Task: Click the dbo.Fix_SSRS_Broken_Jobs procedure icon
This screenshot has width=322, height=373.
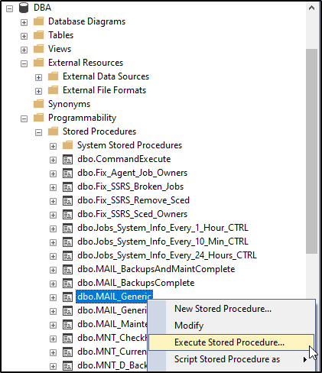Action: 67,187
